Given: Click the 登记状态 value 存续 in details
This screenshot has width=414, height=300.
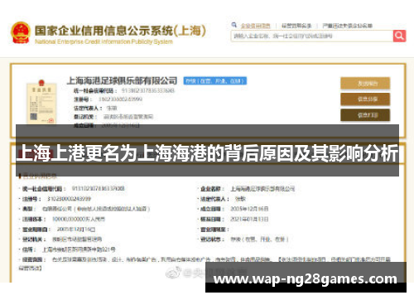Looking at the screenshot, I should point(259,240).
